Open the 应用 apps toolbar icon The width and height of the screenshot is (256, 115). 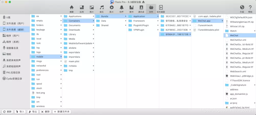pos(82,9)
